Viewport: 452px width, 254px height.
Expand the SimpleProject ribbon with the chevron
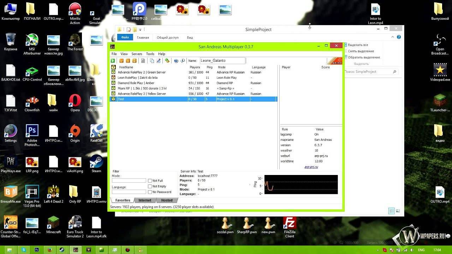pyautogui.click(x=392, y=37)
